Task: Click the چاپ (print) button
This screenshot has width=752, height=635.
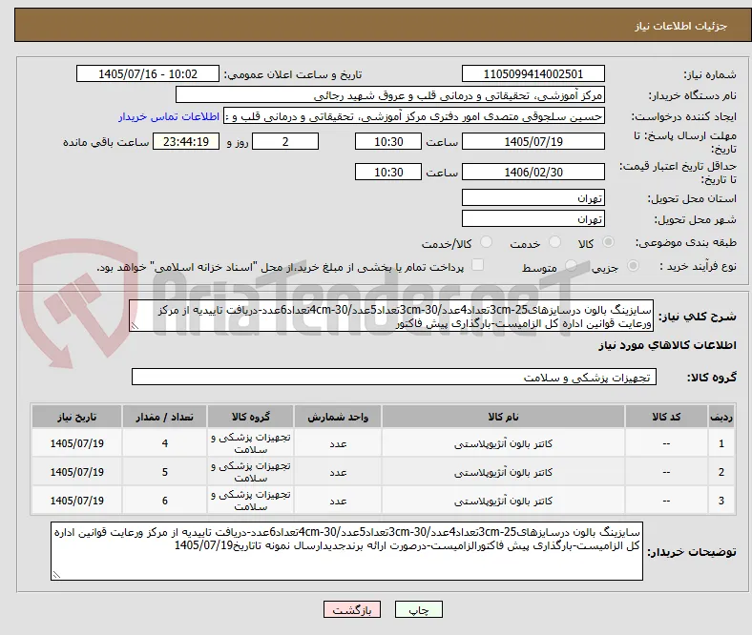Action: (418, 609)
